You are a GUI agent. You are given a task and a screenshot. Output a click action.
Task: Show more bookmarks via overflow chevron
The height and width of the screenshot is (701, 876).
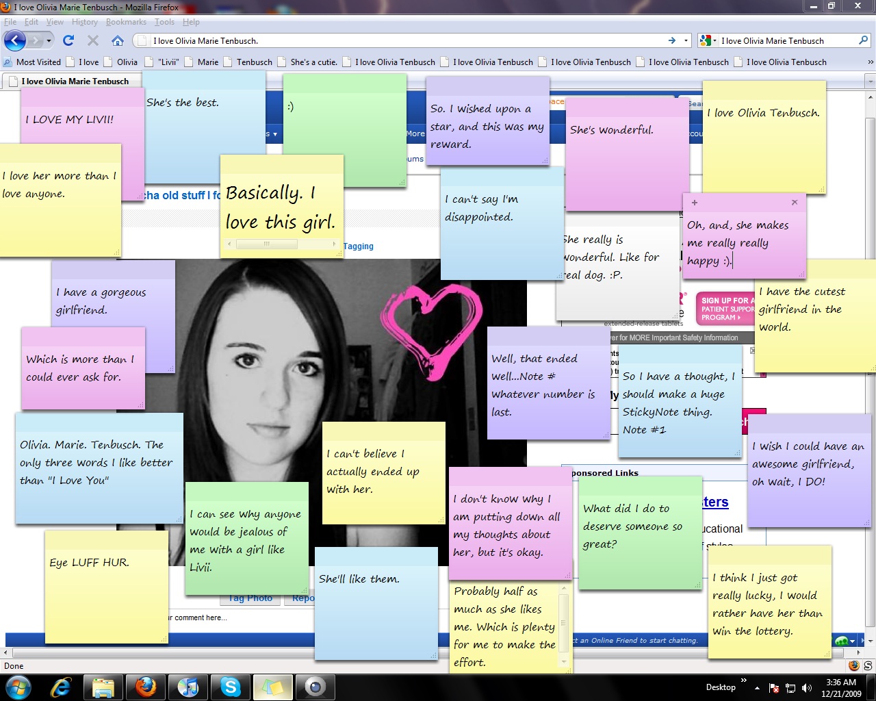point(871,62)
